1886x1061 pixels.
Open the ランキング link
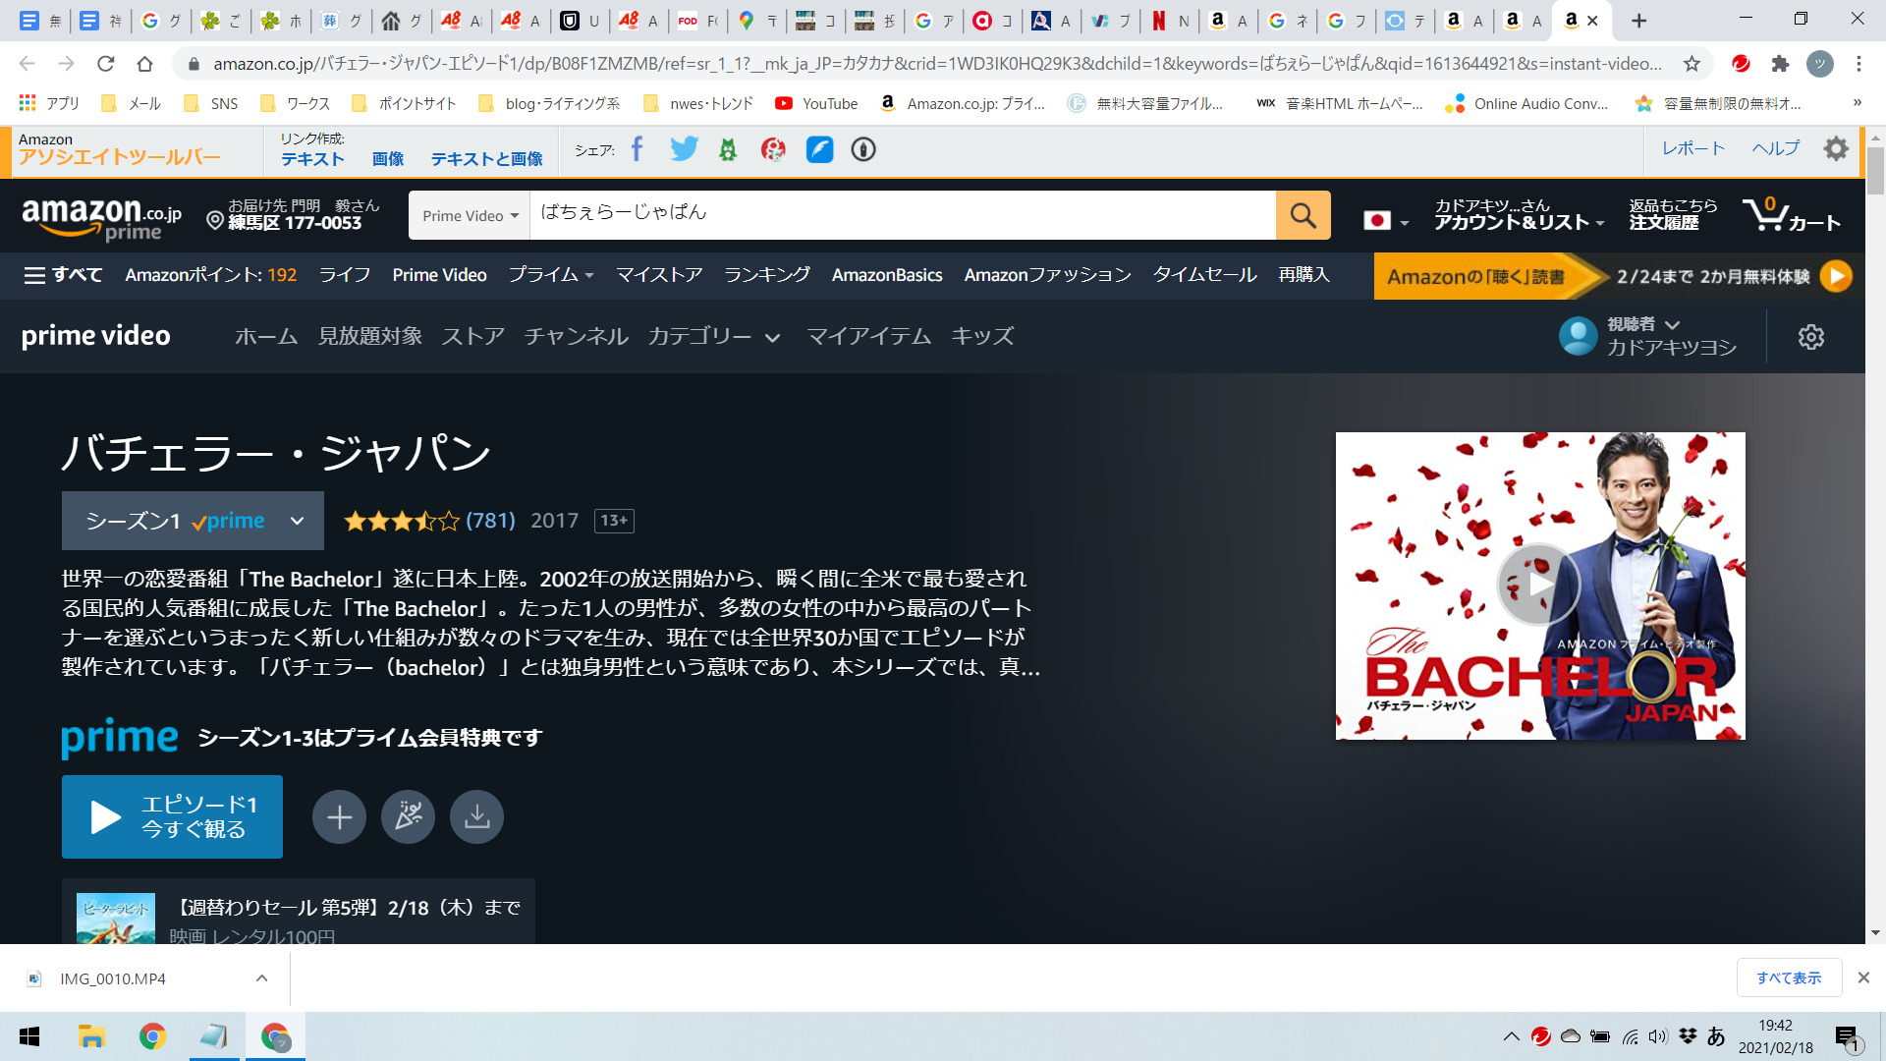767,275
